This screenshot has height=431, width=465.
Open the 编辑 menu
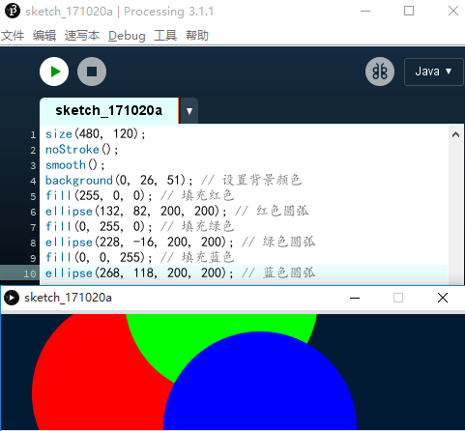[x=44, y=36]
